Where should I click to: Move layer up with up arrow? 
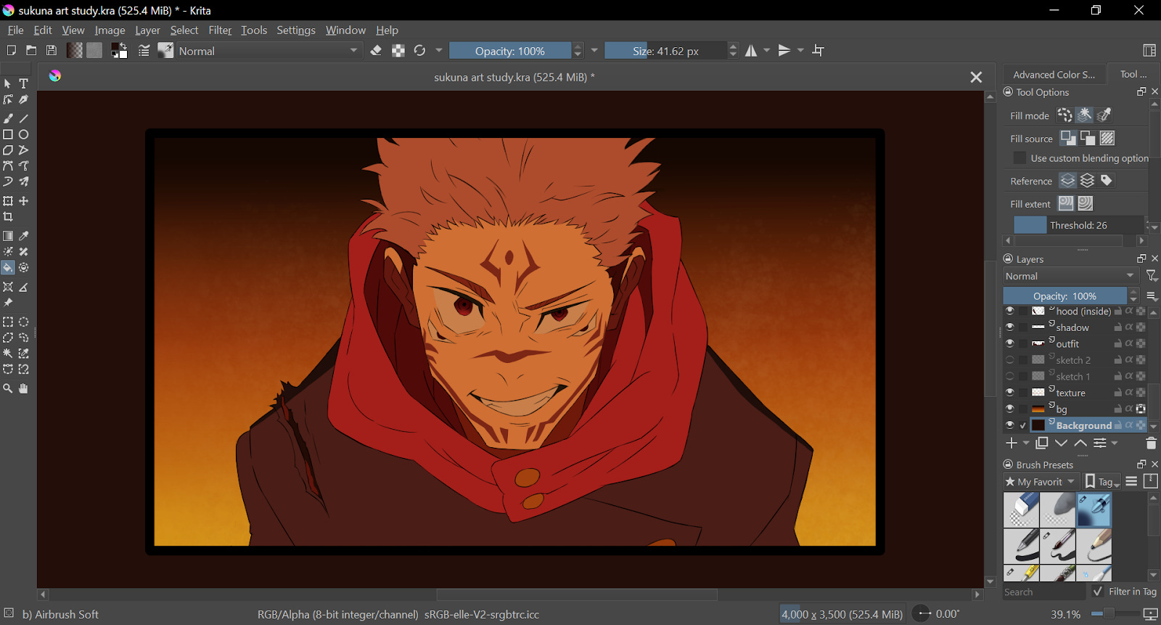(1080, 443)
